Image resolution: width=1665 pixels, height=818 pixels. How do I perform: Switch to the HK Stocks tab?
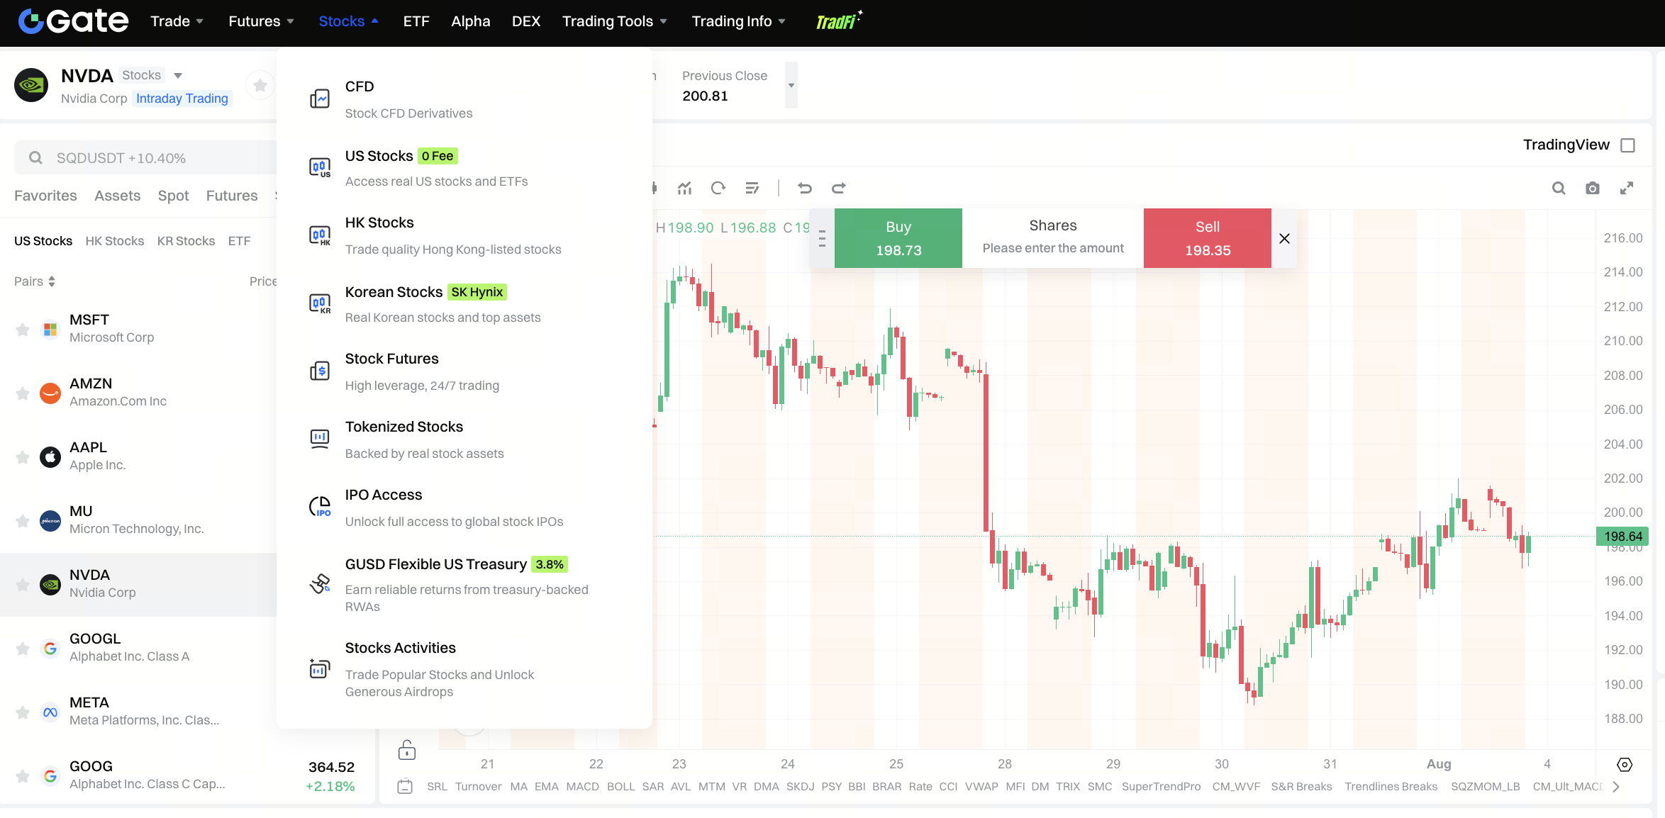115,241
